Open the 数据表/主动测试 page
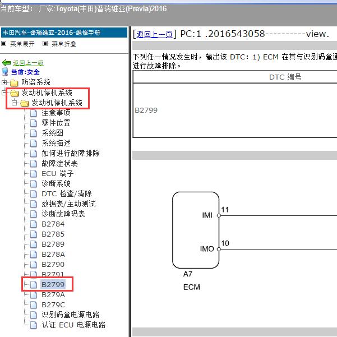Viewport: 337px width, 337px height. click(69, 204)
